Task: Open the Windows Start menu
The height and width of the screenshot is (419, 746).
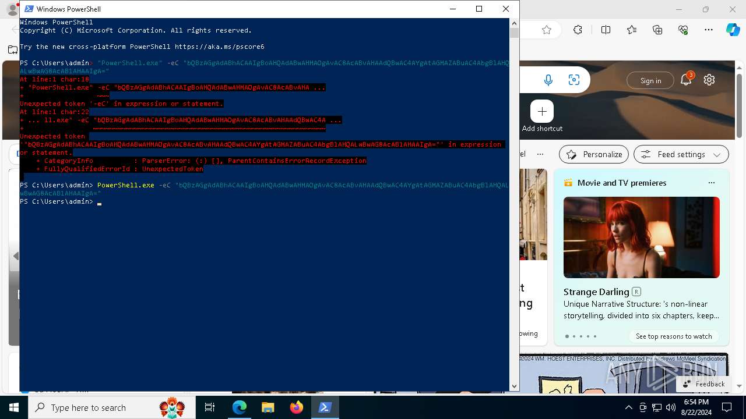Action: (x=14, y=407)
